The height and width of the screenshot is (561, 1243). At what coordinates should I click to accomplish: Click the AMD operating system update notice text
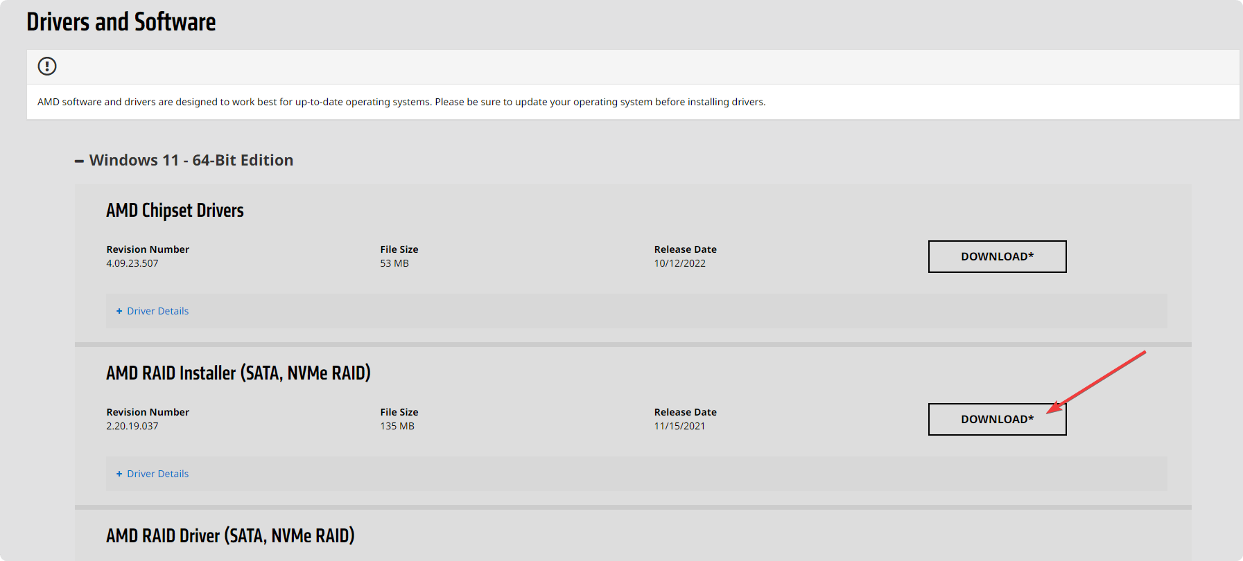pyautogui.click(x=401, y=102)
